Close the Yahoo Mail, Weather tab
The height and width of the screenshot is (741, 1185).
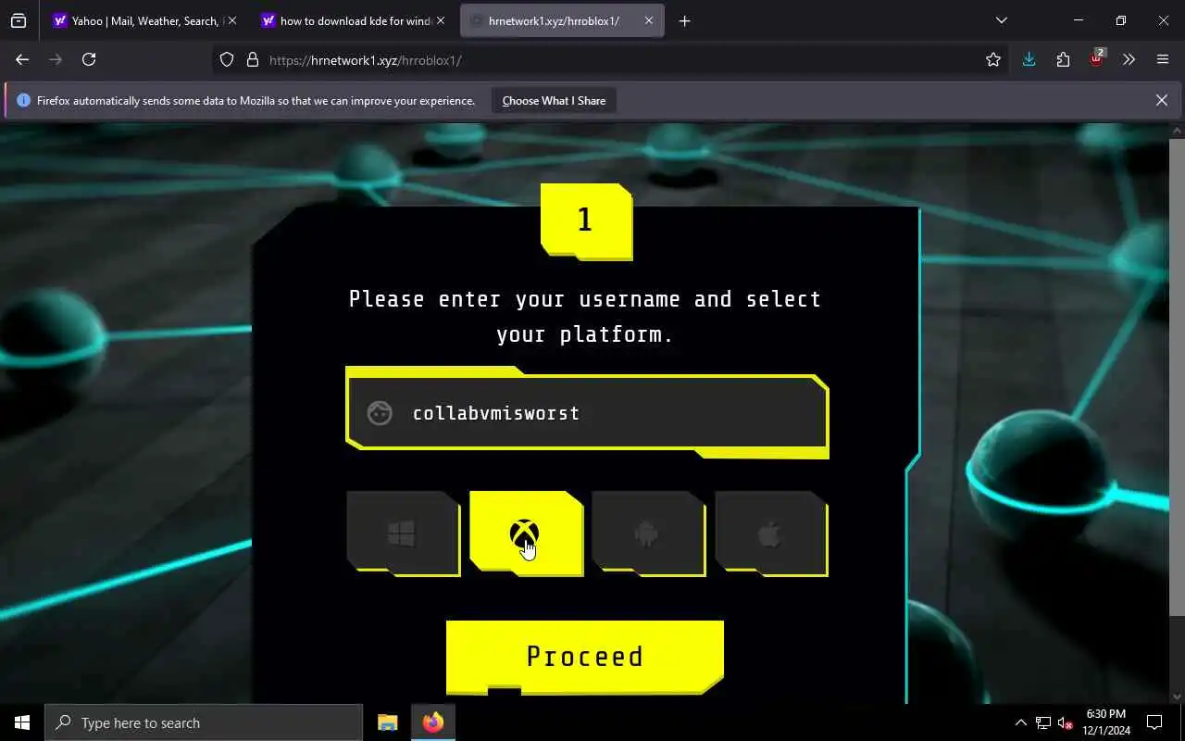pos(232,20)
